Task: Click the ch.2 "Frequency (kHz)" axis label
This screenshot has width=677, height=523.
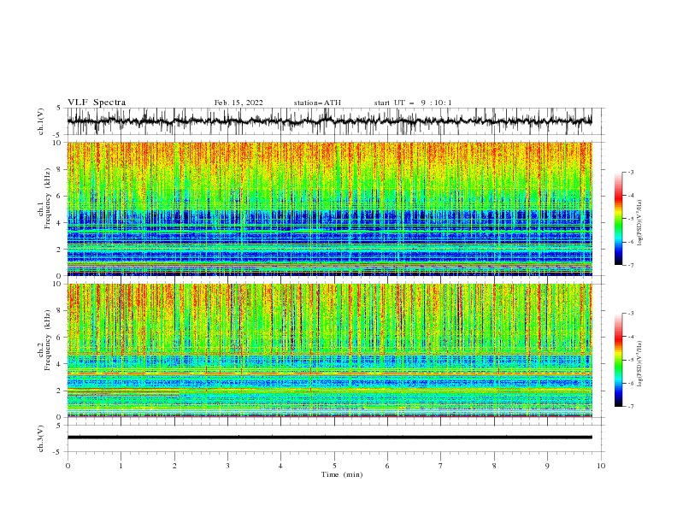Action: click(x=48, y=340)
